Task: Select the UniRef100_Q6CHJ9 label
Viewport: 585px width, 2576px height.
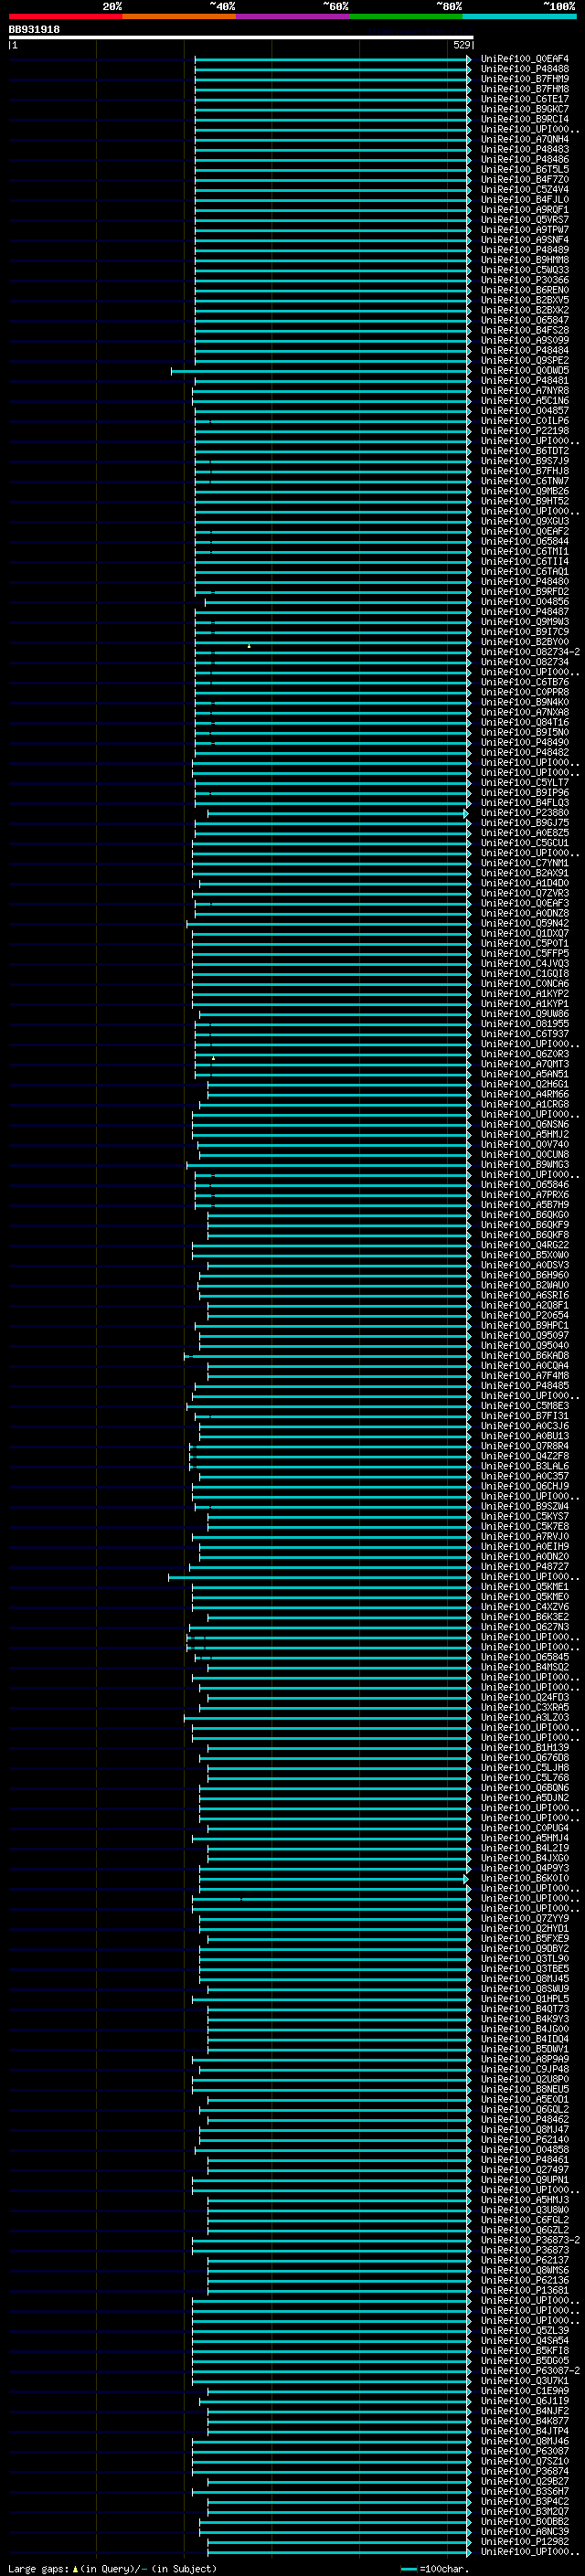Action: pyautogui.click(x=524, y=1486)
